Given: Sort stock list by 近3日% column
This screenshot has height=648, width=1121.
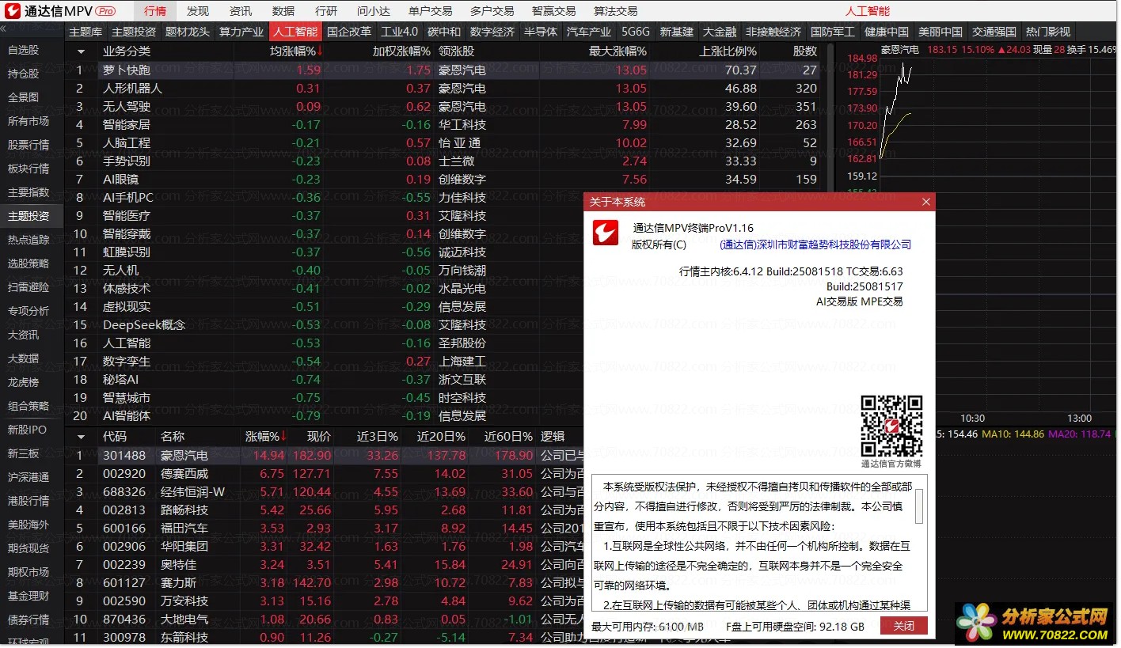Looking at the screenshot, I should [378, 437].
